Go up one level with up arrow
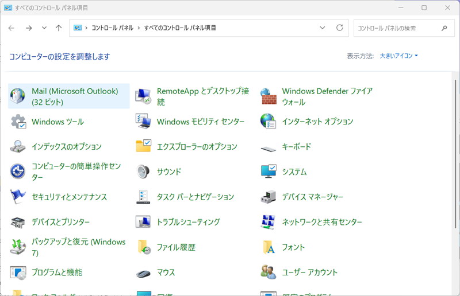 pos(59,28)
